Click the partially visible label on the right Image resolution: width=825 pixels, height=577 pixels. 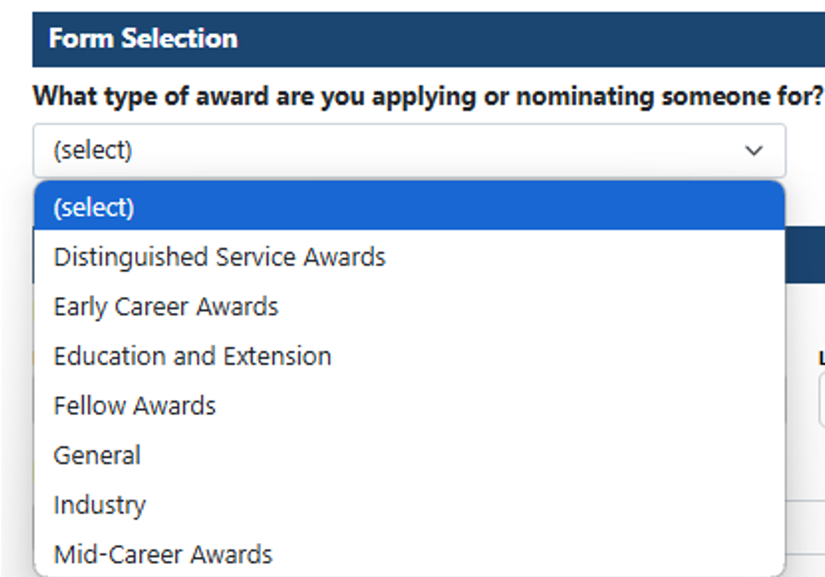point(821,357)
